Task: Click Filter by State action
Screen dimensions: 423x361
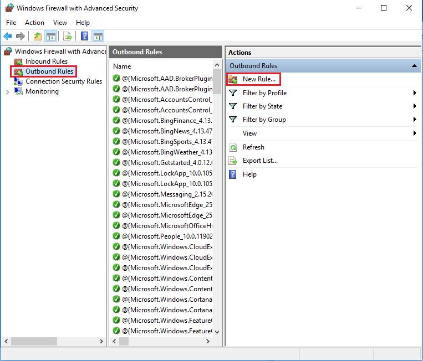Action: click(262, 106)
